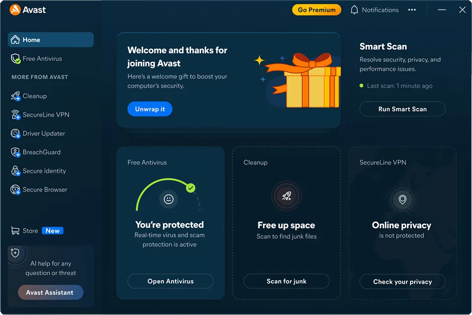Click the smiley face protection status icon
The image size is (472, 315).
(x=169, y=199)
